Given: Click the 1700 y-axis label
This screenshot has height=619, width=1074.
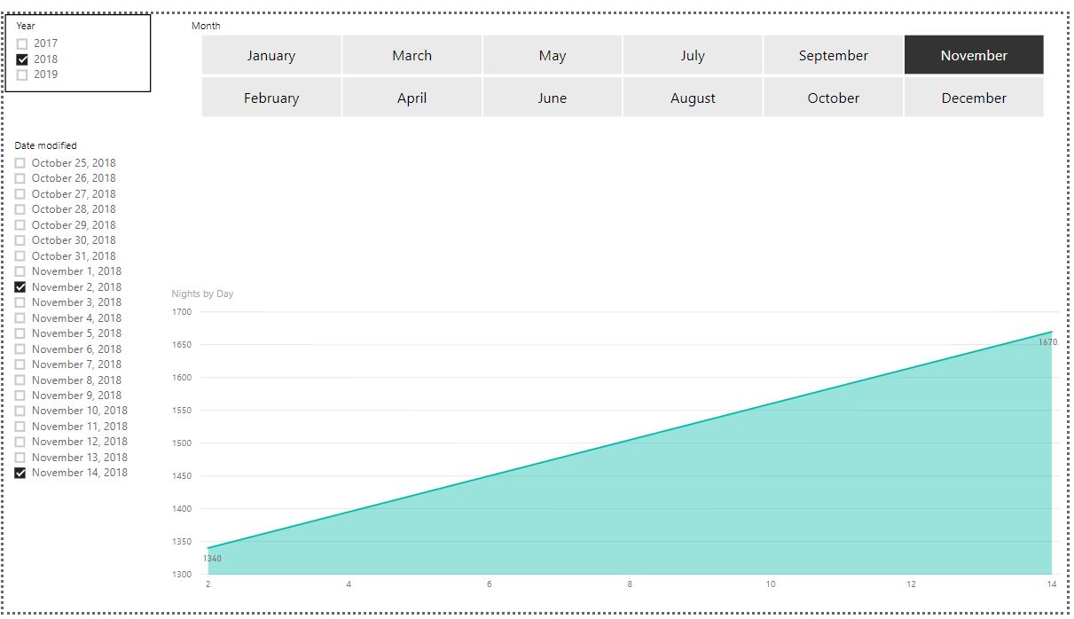Looking at the screenshot, I should (182, 312).
